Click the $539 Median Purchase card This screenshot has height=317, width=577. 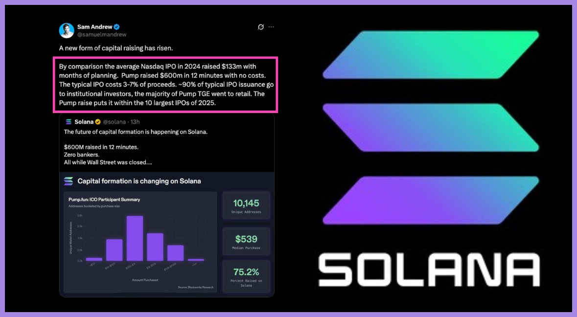click(246, 242)
